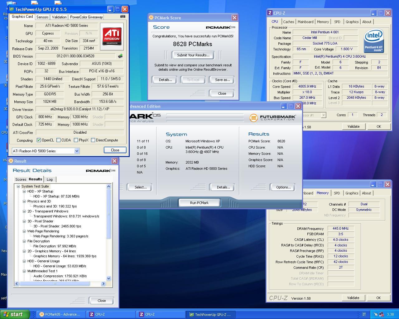Click the Result window title icon

(11, 161)
